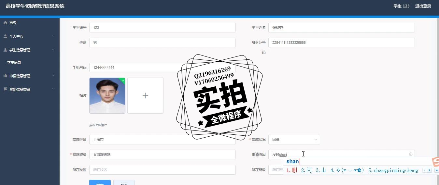Go to previous IME candidate page
439x185 pixels.
[424, 170]
